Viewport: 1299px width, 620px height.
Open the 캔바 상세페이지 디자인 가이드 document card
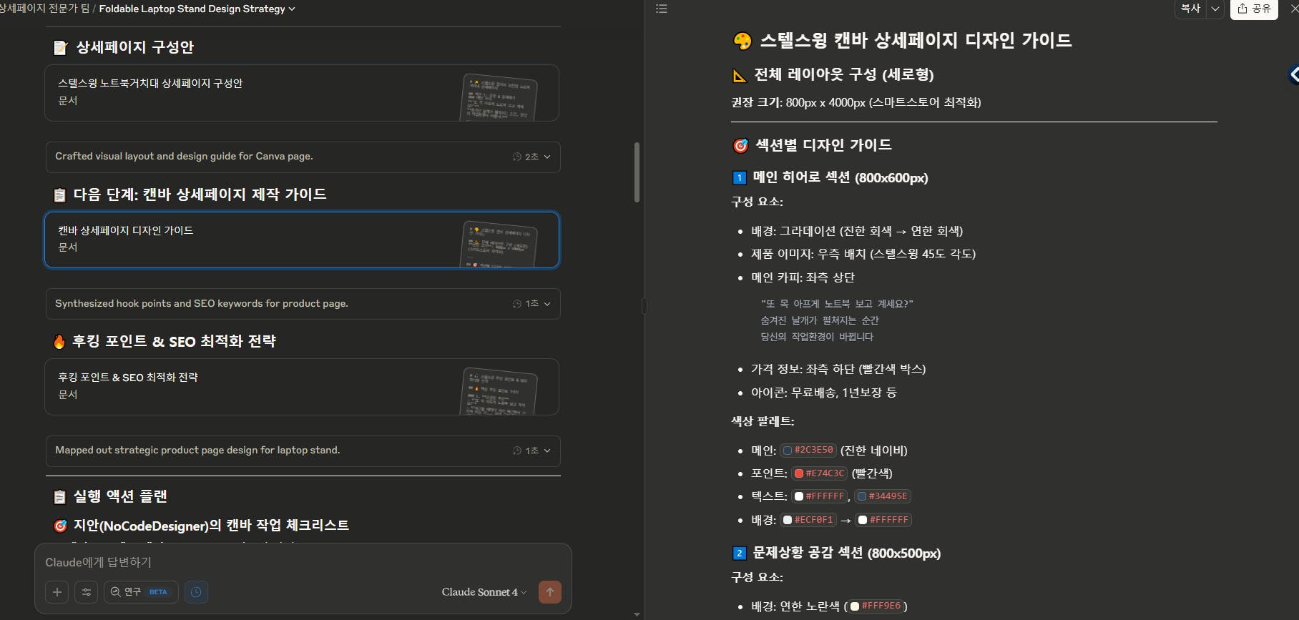pyautogui.click(x=302, y=240)
